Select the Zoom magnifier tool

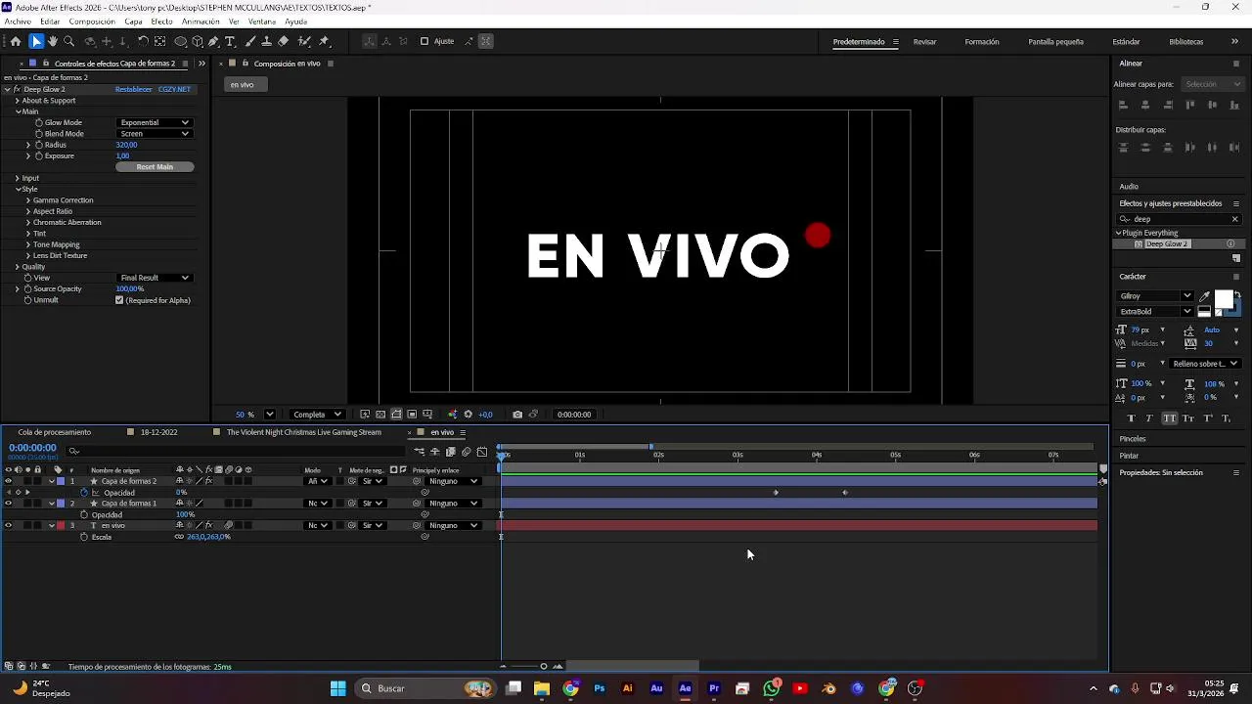coord(68,41)
